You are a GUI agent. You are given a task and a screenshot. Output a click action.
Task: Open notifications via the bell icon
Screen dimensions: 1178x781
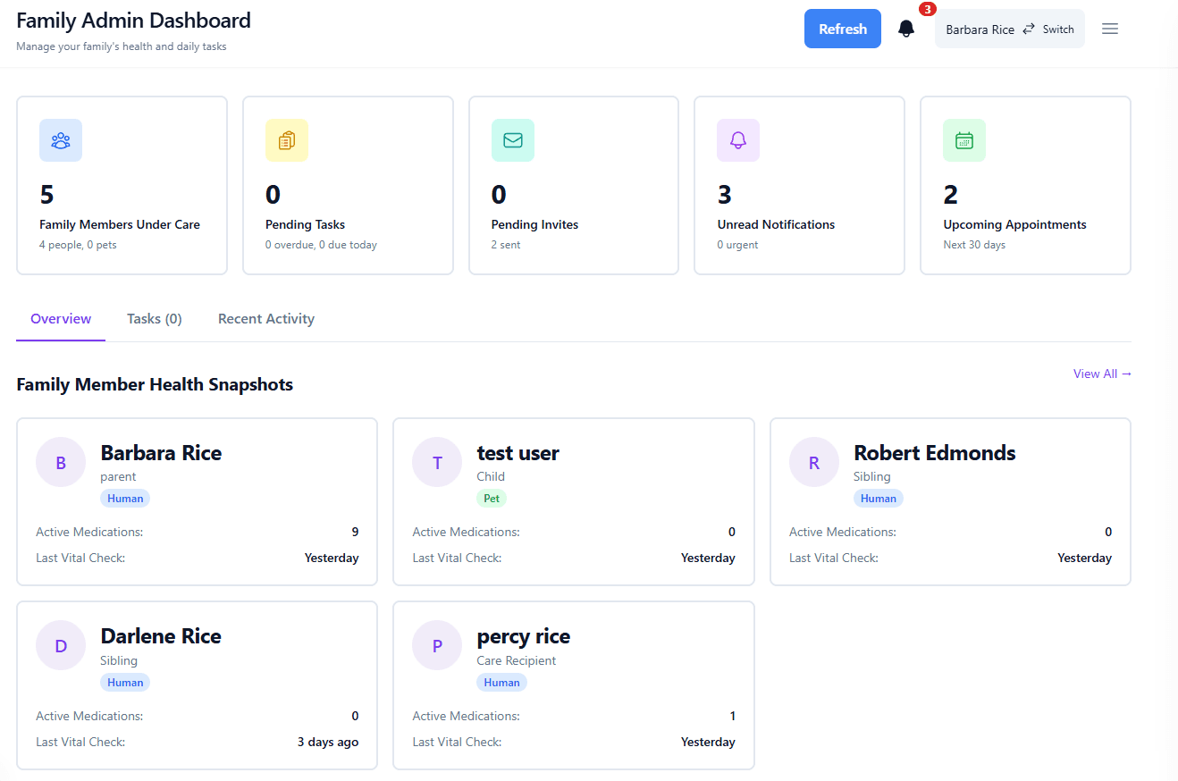click(905, 28)
